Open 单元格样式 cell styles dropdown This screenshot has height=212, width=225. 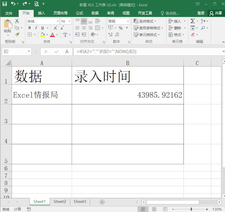coord(146,35)
